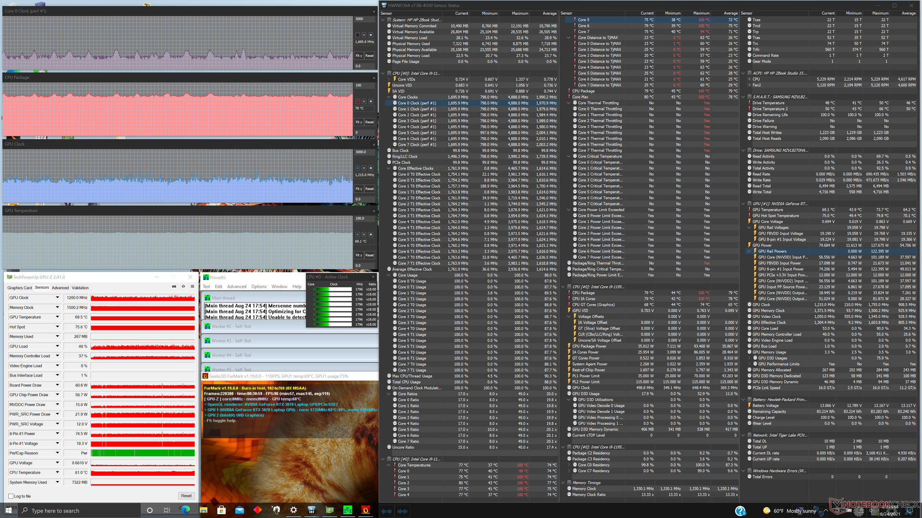Open PerfCap Reason sensor dropdown
Screen dimensions: 922x518
click(x=57, y=453)
